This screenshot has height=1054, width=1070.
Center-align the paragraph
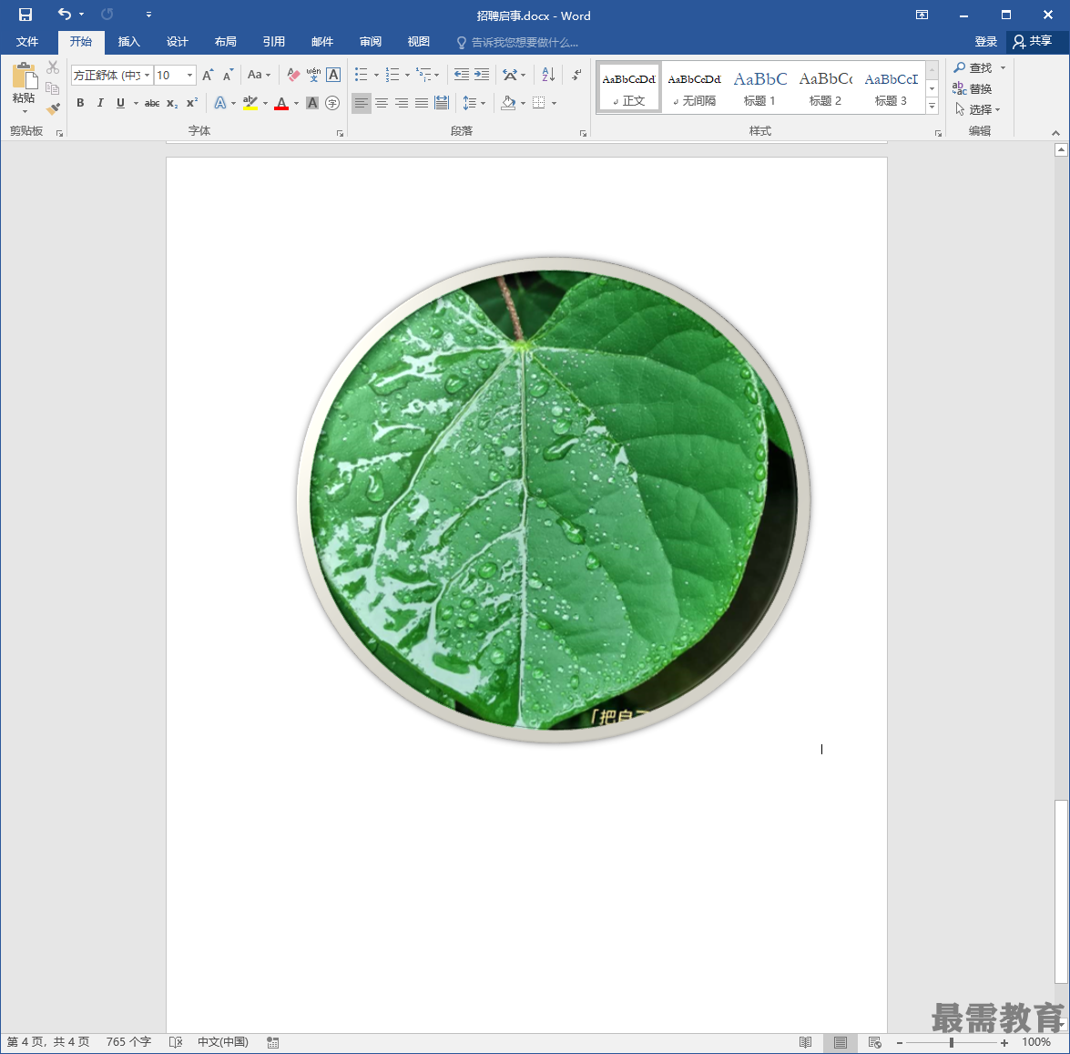382,103
